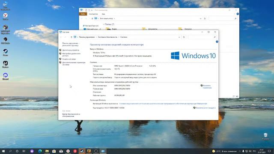This screenshot has width=274, height=154.
Task: Select the AMD Ryzen processor name text
Action: (128, 66)
